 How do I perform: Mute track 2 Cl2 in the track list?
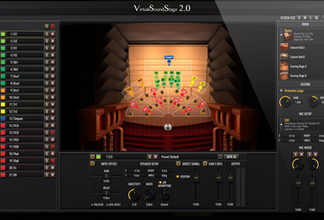pos(53,41)
